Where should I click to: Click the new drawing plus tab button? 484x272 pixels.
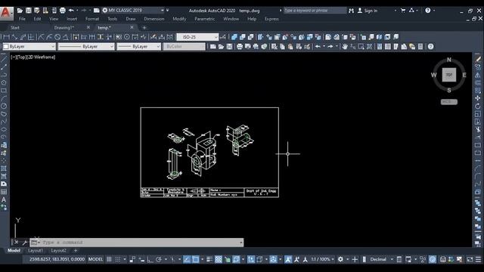click(144, 28)
